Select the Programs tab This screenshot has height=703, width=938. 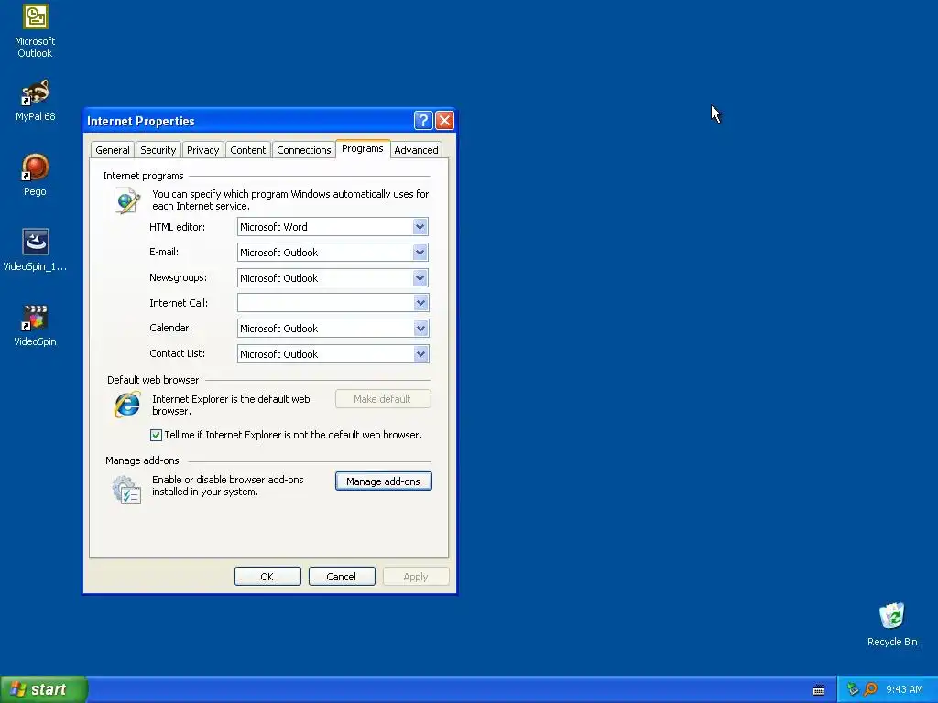(363, 148)
